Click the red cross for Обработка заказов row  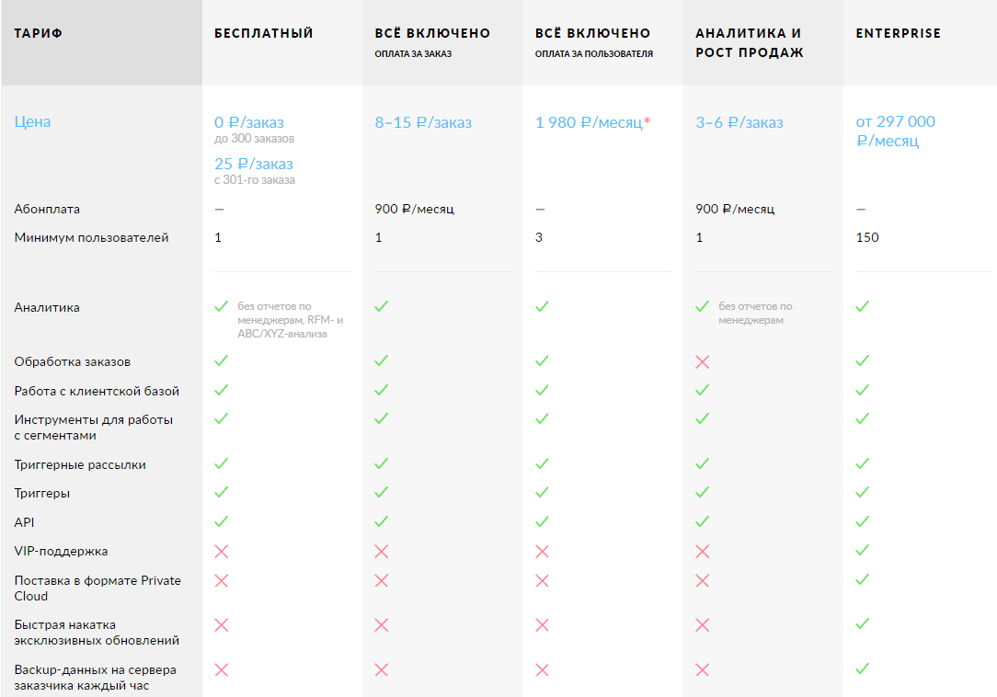pos(703,362)
